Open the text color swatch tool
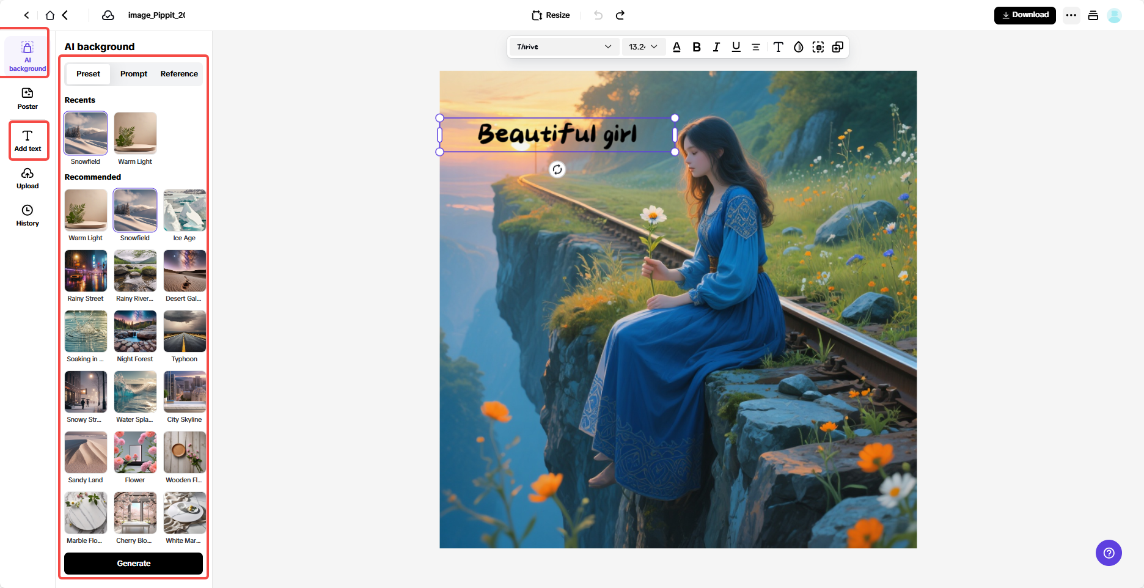 [x=676, y=46]
